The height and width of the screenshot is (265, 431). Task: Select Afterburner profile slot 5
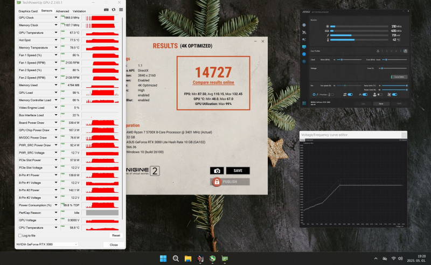click(x=401, y=51)
